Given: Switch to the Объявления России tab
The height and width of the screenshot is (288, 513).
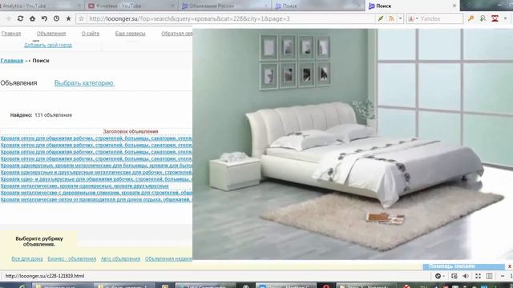Looking at the screenshot, I should click(224, 6).
